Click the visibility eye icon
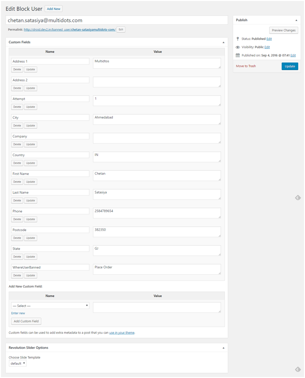This screenshot has height=378, width=305. point(237,47)
